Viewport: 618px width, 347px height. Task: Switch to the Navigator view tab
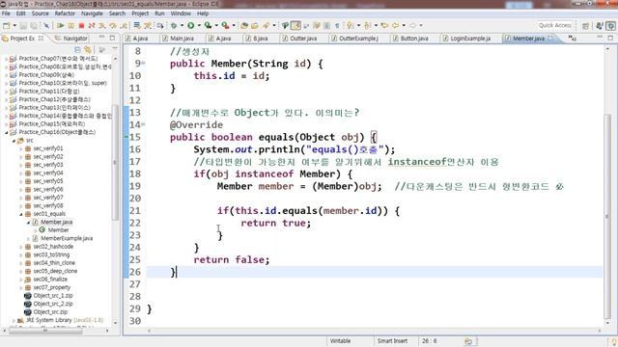(70, 39)
